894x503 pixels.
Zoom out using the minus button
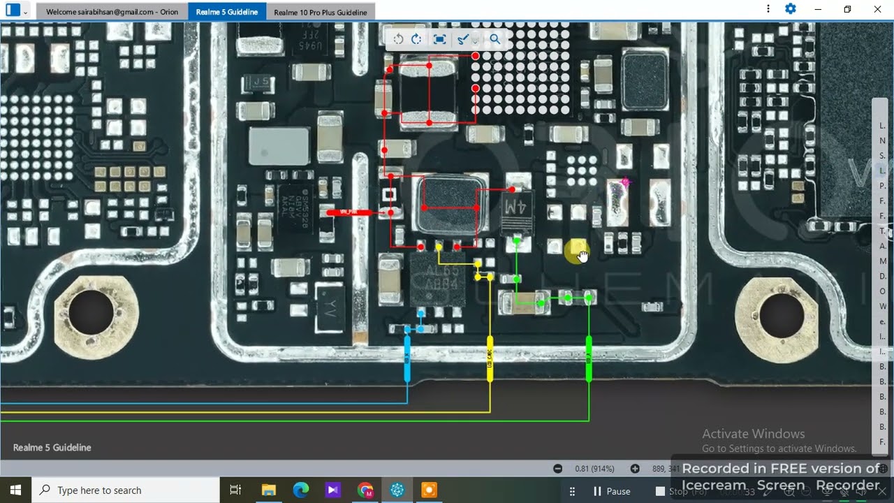557,469
